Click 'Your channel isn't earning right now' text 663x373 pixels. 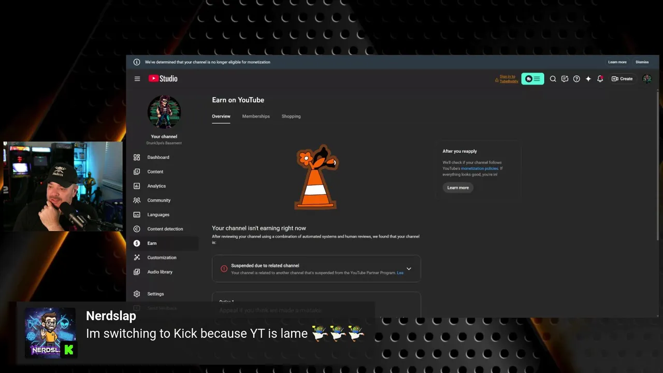(x=259, y=228)
